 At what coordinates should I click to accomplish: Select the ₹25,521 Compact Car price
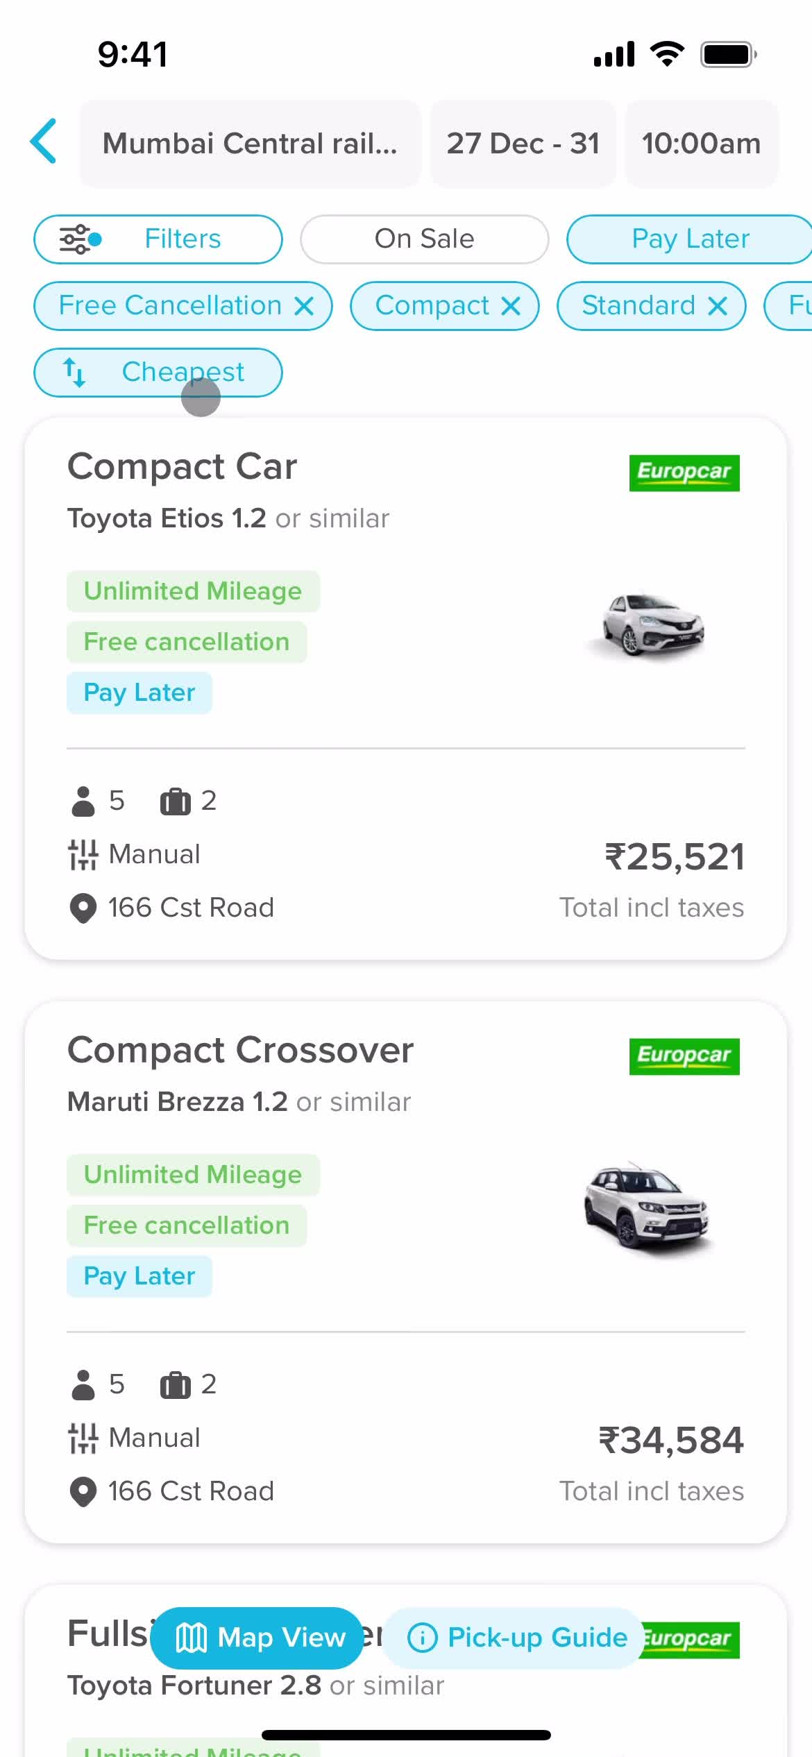pos(675,857)
